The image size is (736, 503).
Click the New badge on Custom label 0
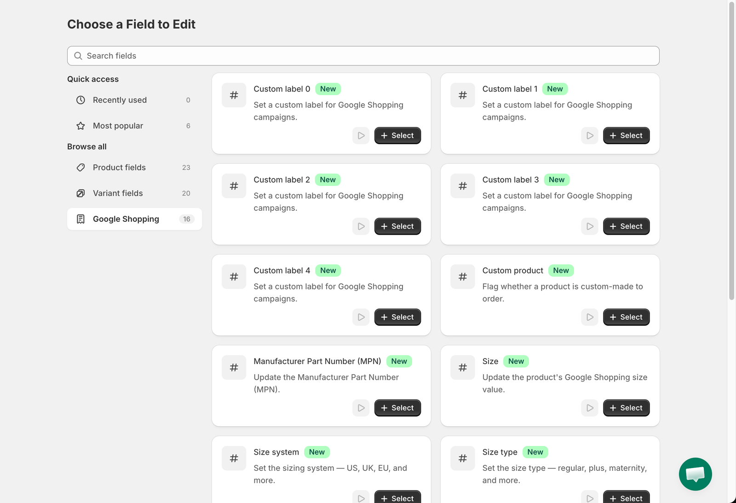tap(328, 89)
